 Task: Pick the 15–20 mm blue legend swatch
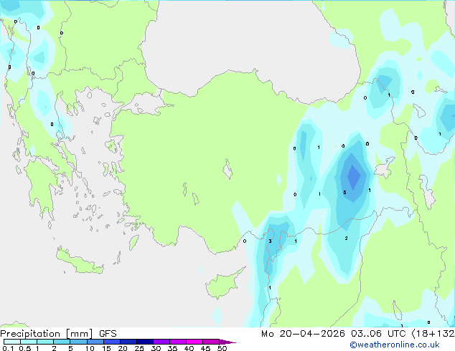pos(112,342)
